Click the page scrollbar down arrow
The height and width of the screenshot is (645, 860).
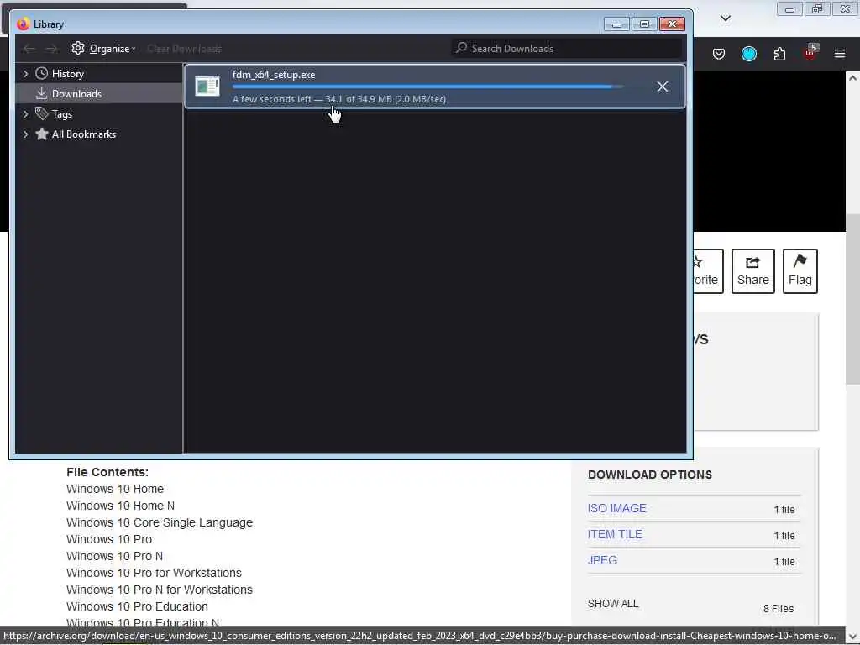(852, 637)
